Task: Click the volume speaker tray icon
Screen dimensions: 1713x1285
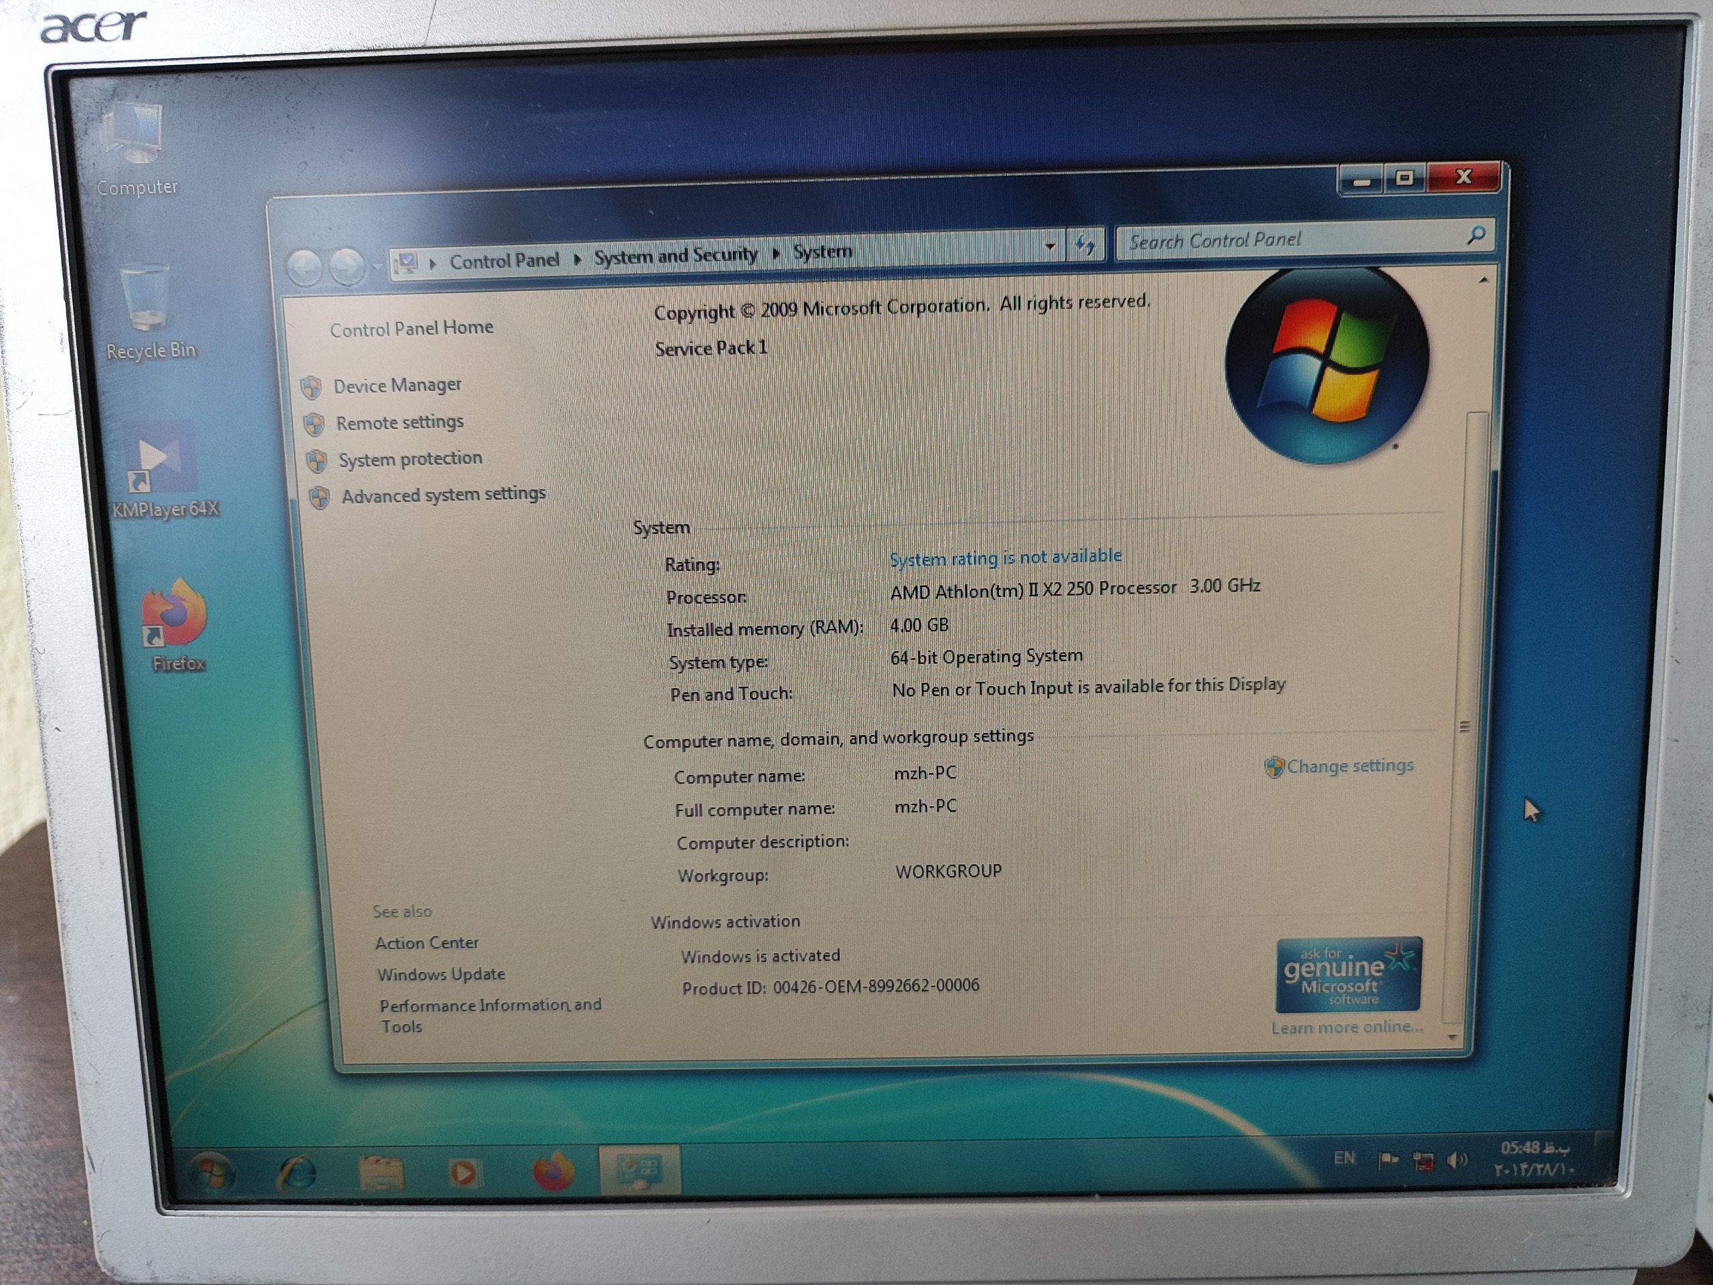Action: tap(1457, 1160)
